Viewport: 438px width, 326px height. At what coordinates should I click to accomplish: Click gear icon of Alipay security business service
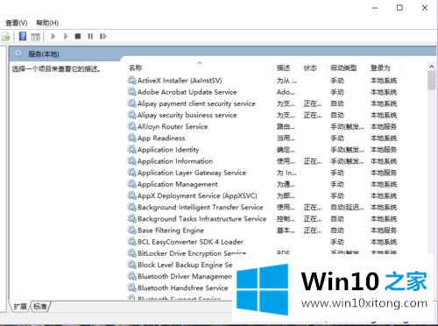[x=132, y=115]
